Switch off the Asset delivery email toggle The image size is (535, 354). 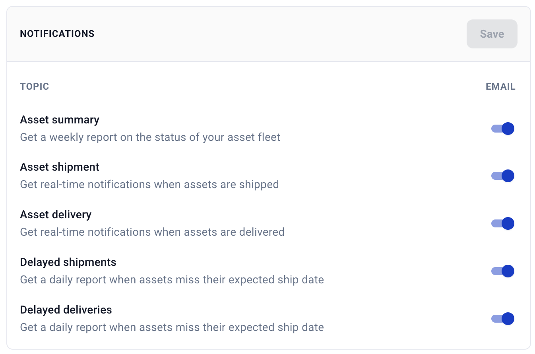503,223
